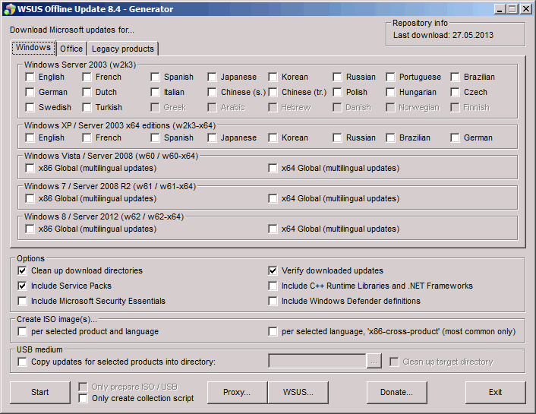Tick Korean in the Windows Server 2003 group
Viewport: 536px width, 414px height.
pyautogui.click(x=273, y=77)
